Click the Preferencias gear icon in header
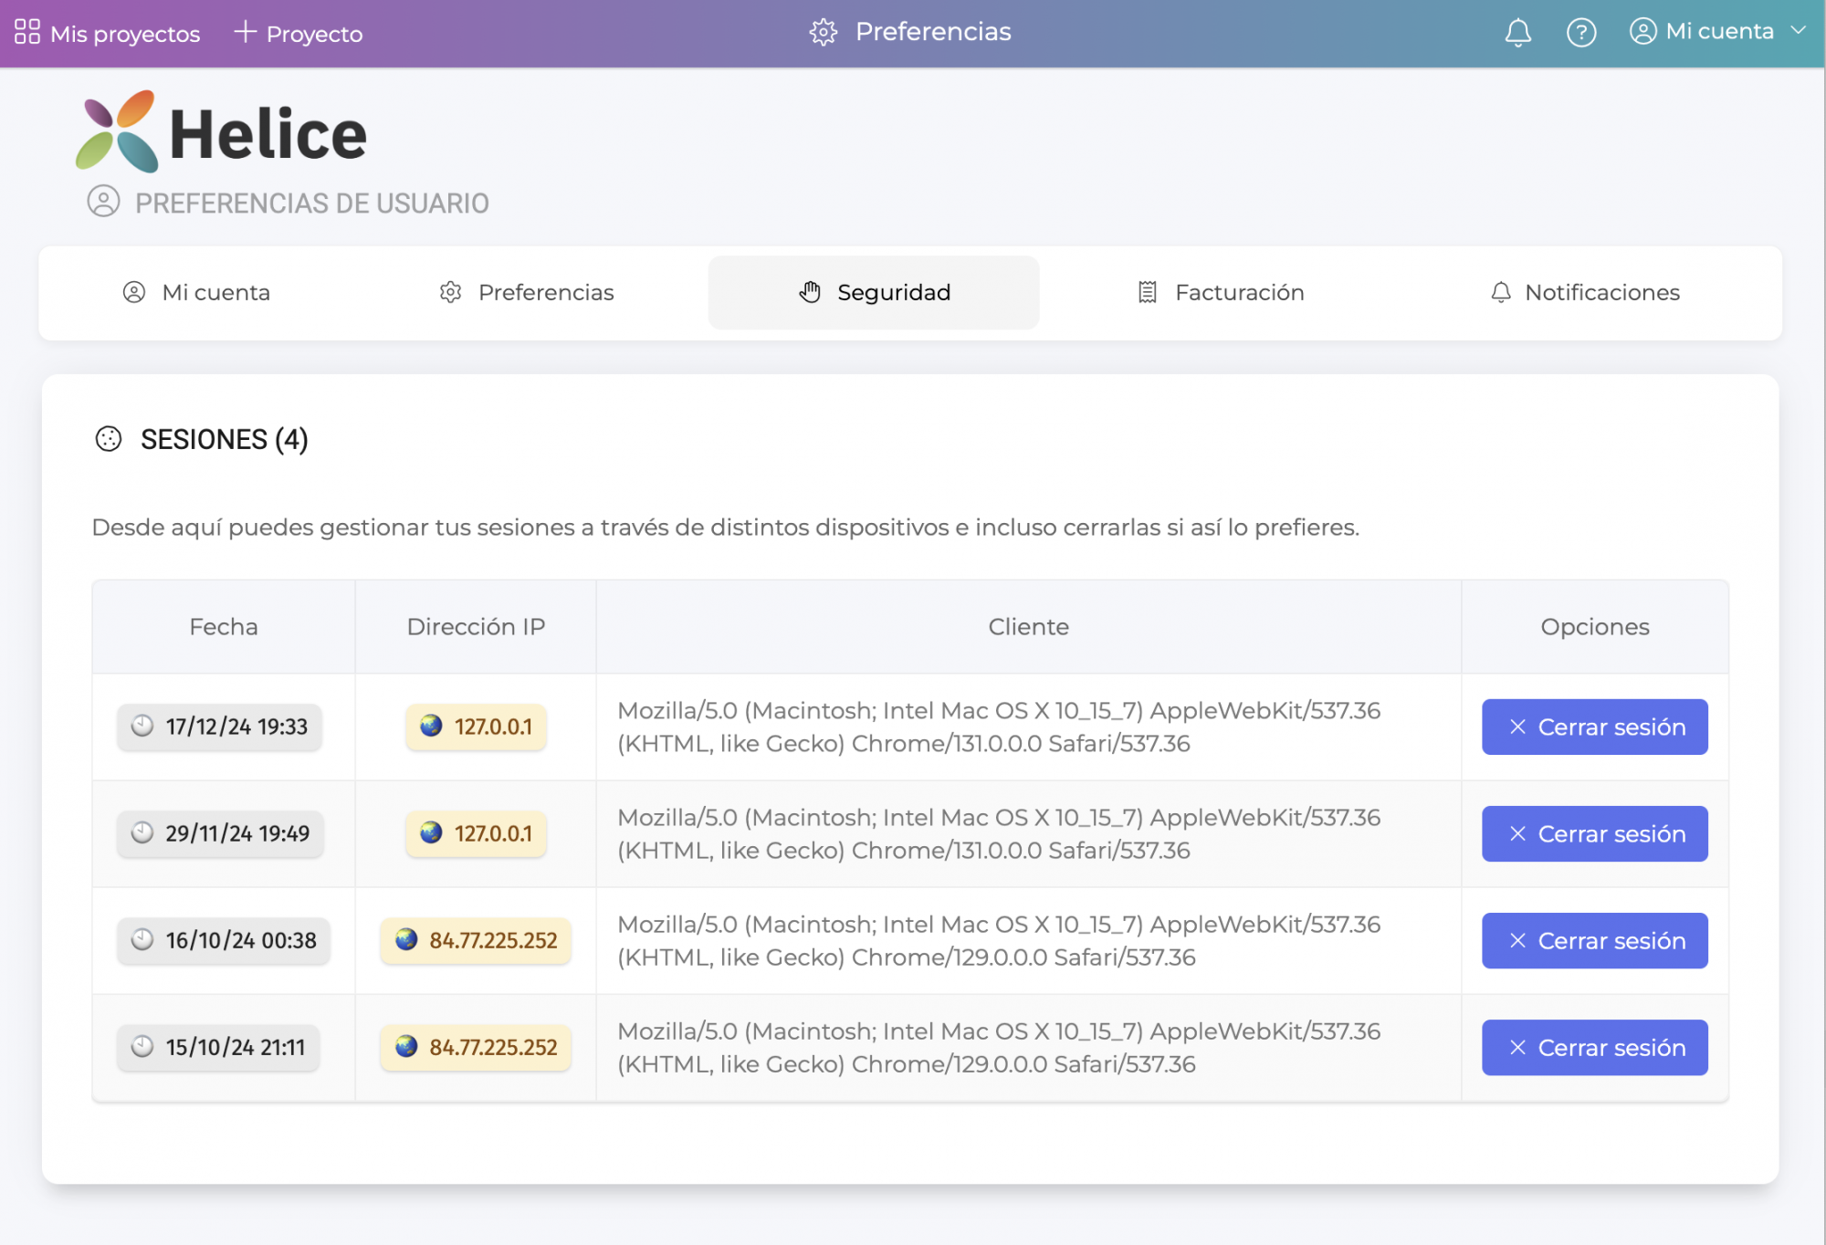The image size is (1826, 1245). coord(823,32)
